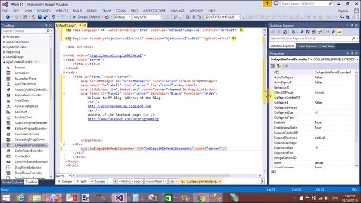
Task: Toggle auto-hide pin on Properties panel
Action: pyautogui.click(x=352, y=54)
